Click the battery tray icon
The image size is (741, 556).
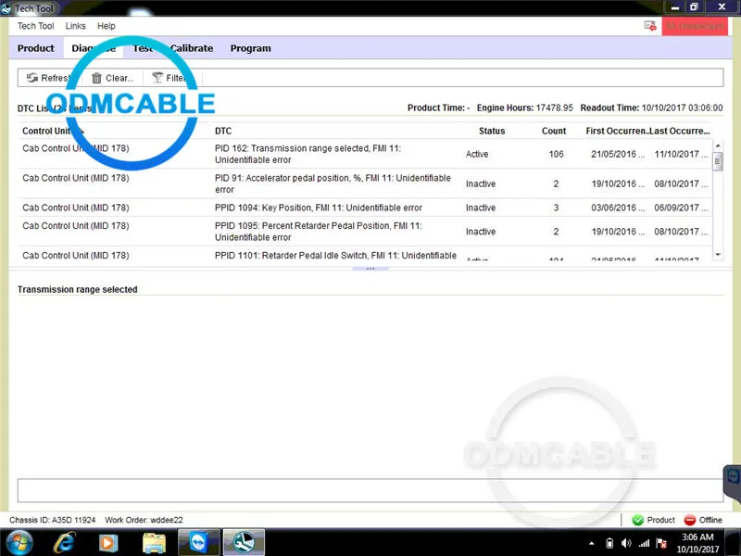[x=609, y=543]
